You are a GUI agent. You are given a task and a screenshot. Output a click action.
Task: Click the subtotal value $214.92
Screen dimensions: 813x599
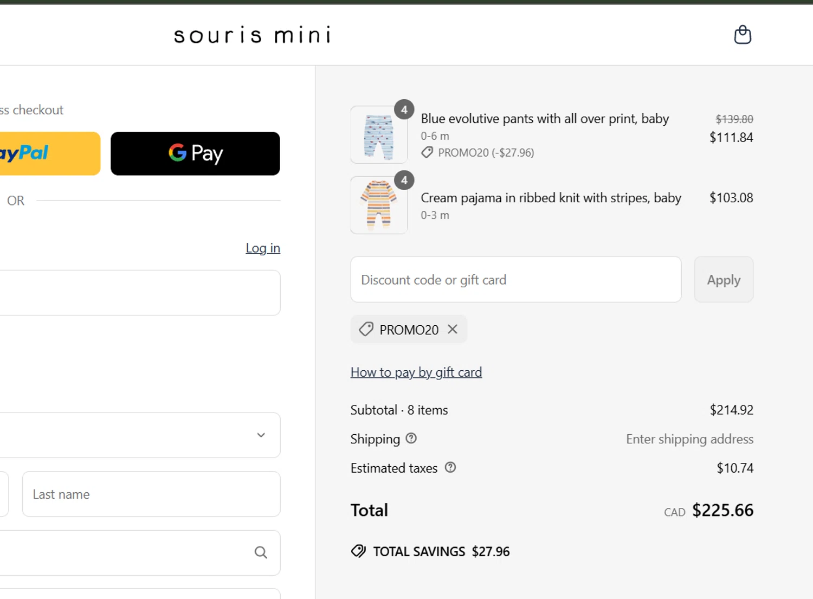pyautogui.click(x=732, y=410)
